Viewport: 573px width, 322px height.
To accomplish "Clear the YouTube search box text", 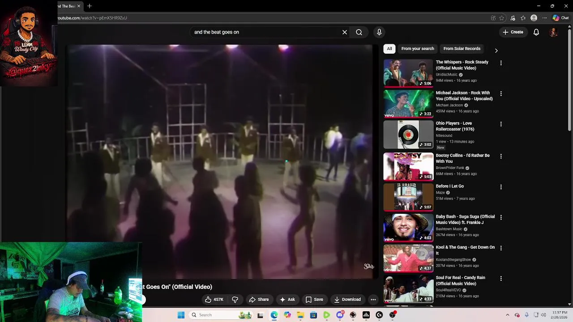I will (x=345, y=32).
